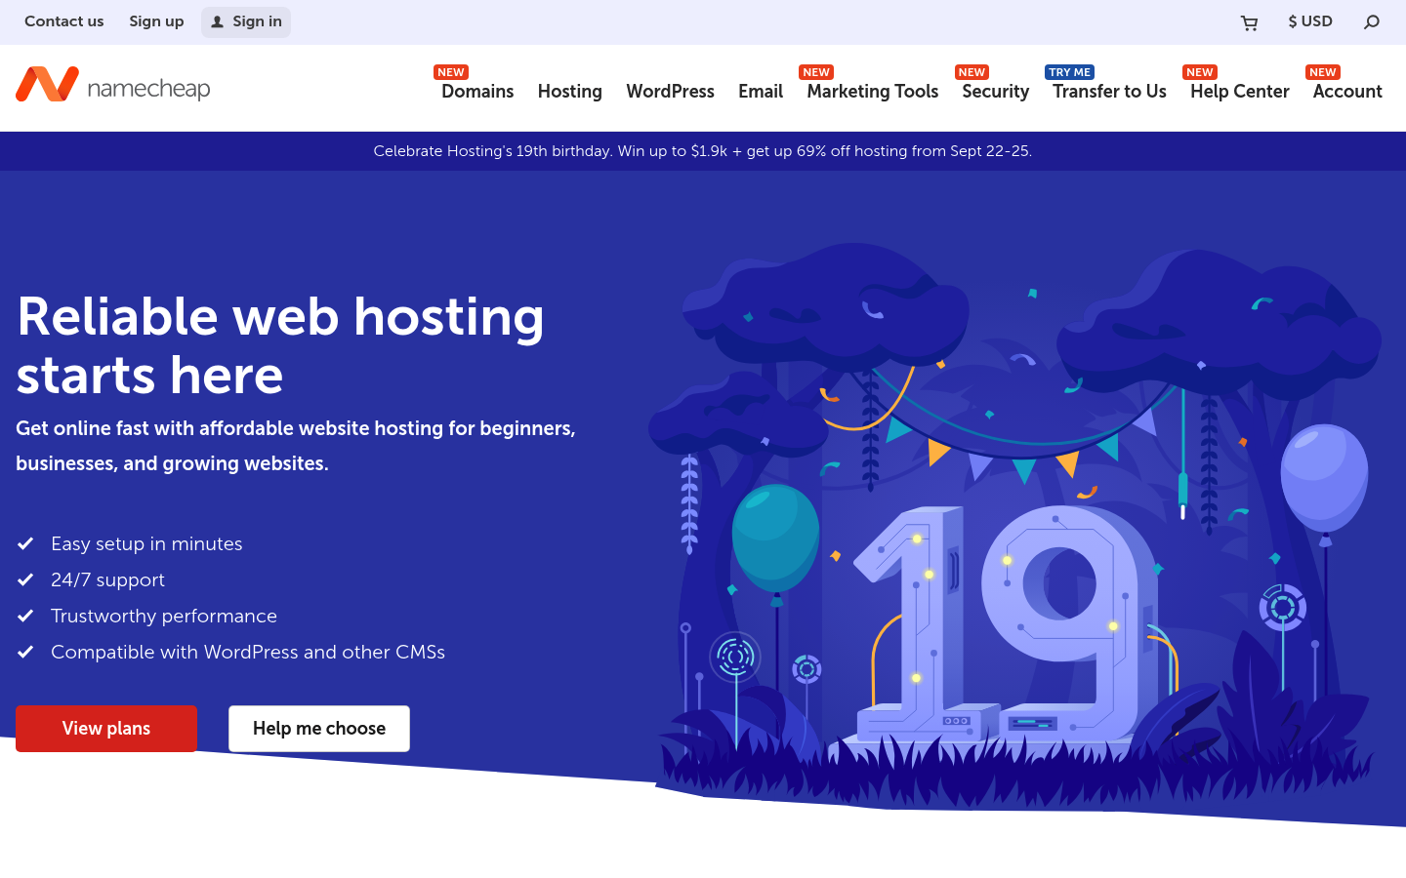The image size is (1406, 878).
Task: Click the '24/7 support' text
Action: 107,579
